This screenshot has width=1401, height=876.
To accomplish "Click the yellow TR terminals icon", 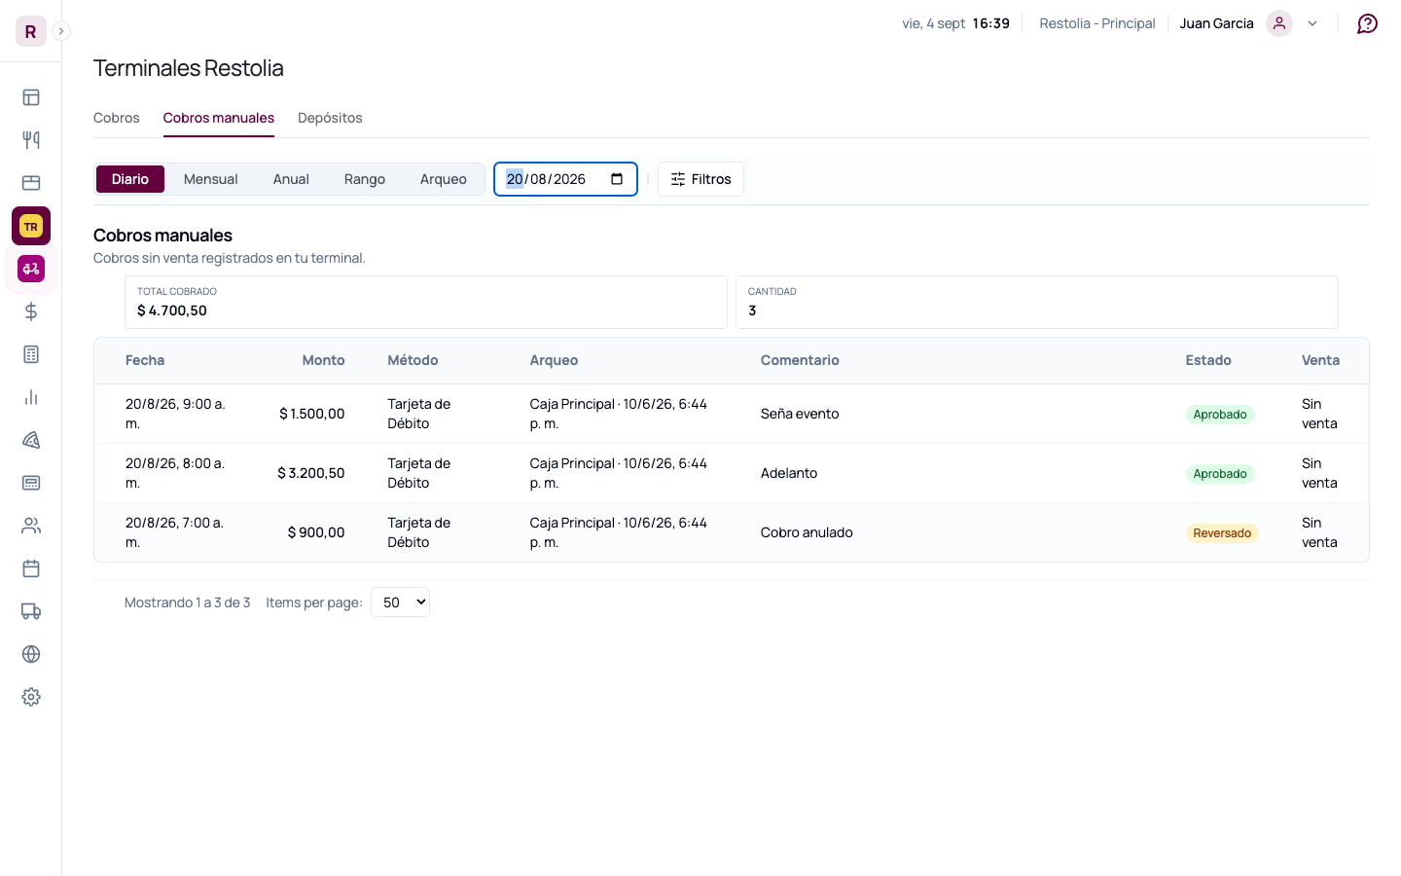I will (31, 226).
